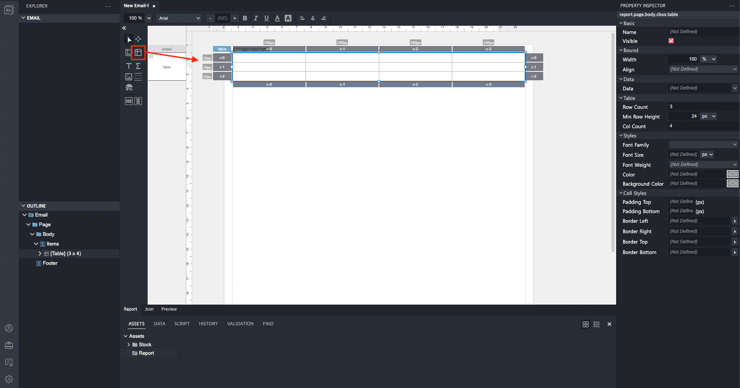Apply underline formatting

click(266, 18)
